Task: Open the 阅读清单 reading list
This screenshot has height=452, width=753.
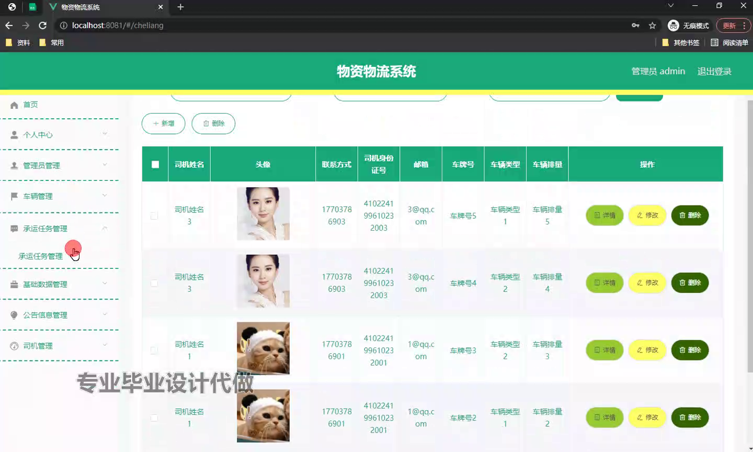Action: coord(729,42)
